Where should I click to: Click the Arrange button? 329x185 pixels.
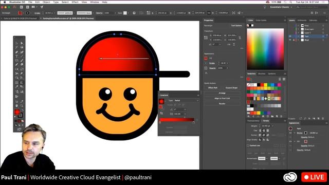(222, 93)
